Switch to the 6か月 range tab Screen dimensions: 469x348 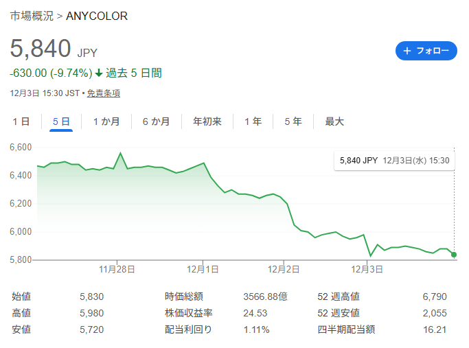(x=156, y=121)
